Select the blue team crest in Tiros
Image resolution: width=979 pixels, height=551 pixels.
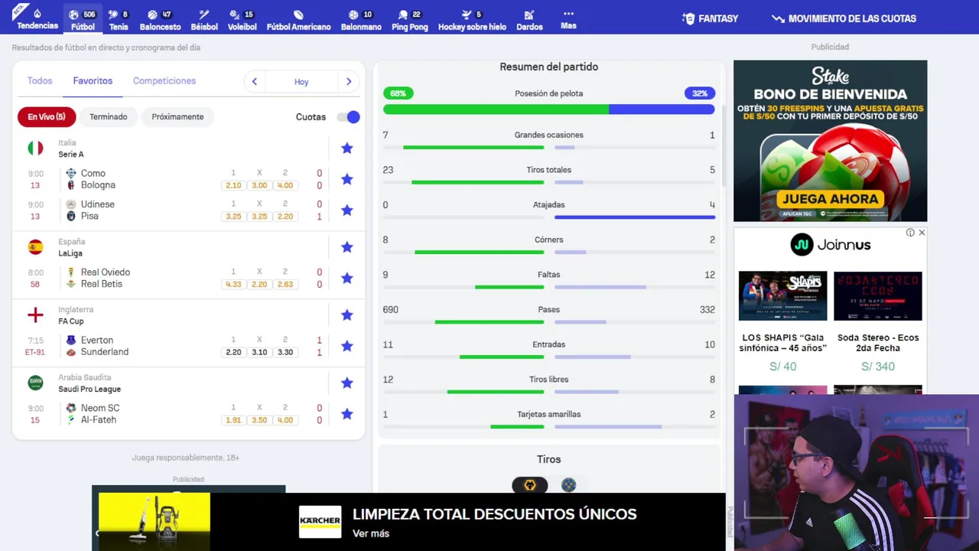[x=568, y=485]
